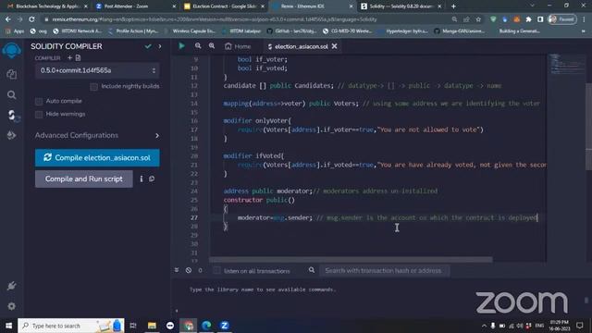Viewport: 592px width, 333px height.
Task: Show hidden system tray icons
Action: tap(484, 325)
